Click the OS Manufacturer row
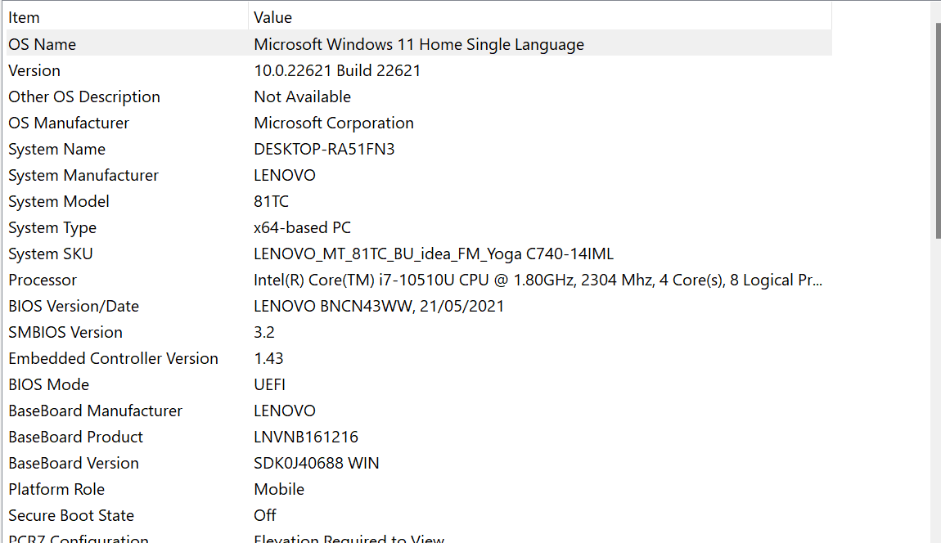Viewport: 941px width, 543px height. (x=327, y=123)
